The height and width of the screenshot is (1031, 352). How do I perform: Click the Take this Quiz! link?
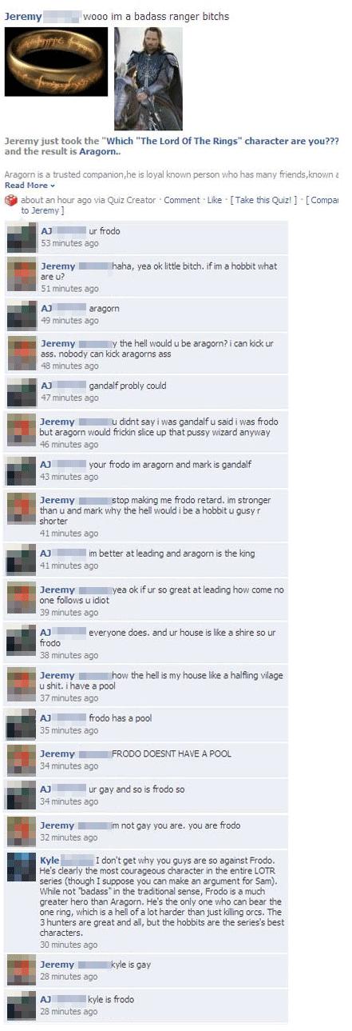263,200
